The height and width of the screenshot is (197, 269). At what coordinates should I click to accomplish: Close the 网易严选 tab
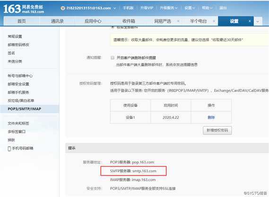[178, 21]
